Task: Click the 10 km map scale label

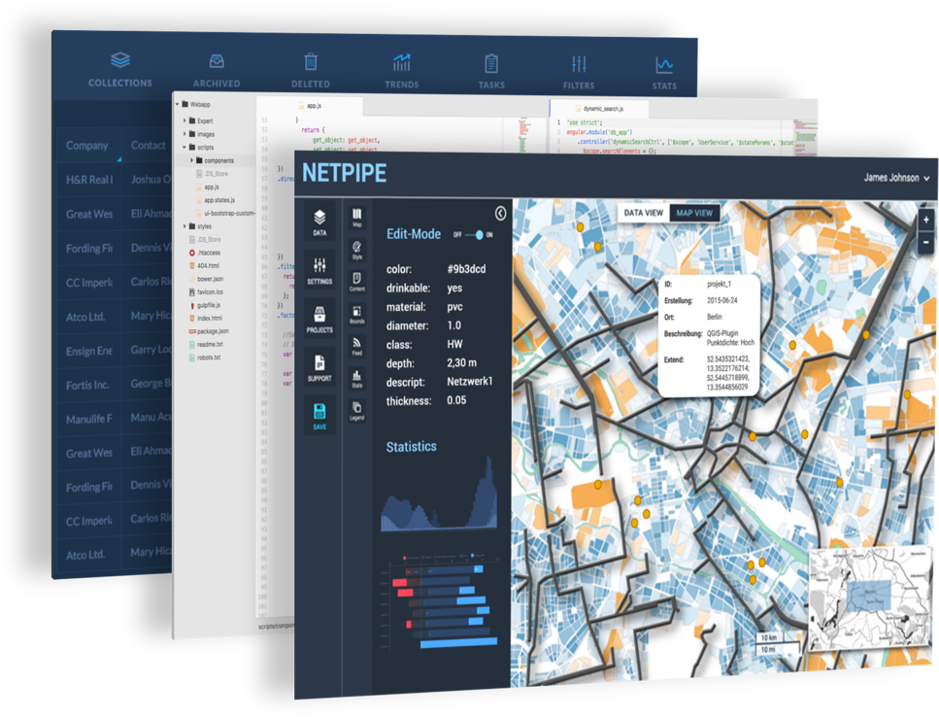Action: (x=768, y=638)
